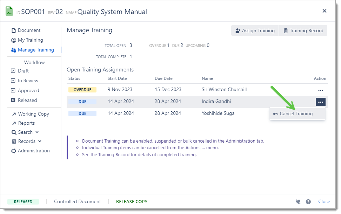Expand the Search dropdown in sidebar
The height and width of the screenshot is (214, 341).
tap(25, 132)
